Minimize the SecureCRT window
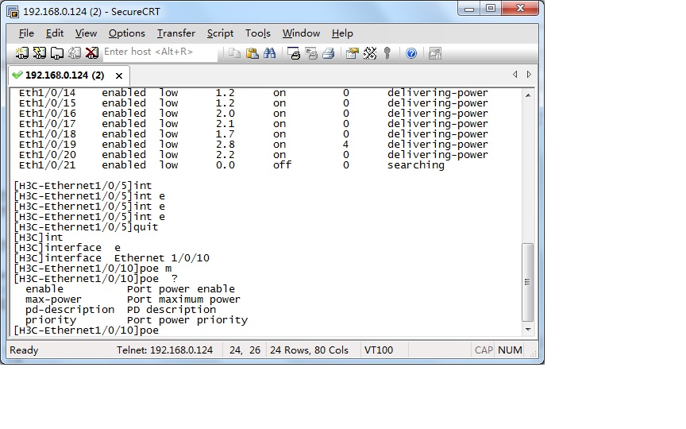 469,9
